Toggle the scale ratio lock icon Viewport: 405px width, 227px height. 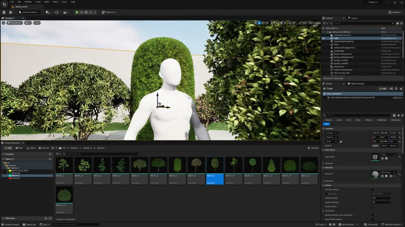tap(341, 141)
